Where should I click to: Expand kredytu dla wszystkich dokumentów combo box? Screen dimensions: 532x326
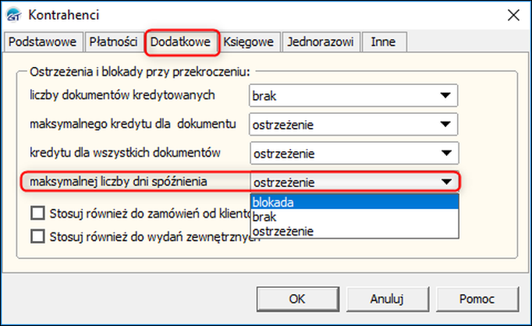tap(355, 154)
